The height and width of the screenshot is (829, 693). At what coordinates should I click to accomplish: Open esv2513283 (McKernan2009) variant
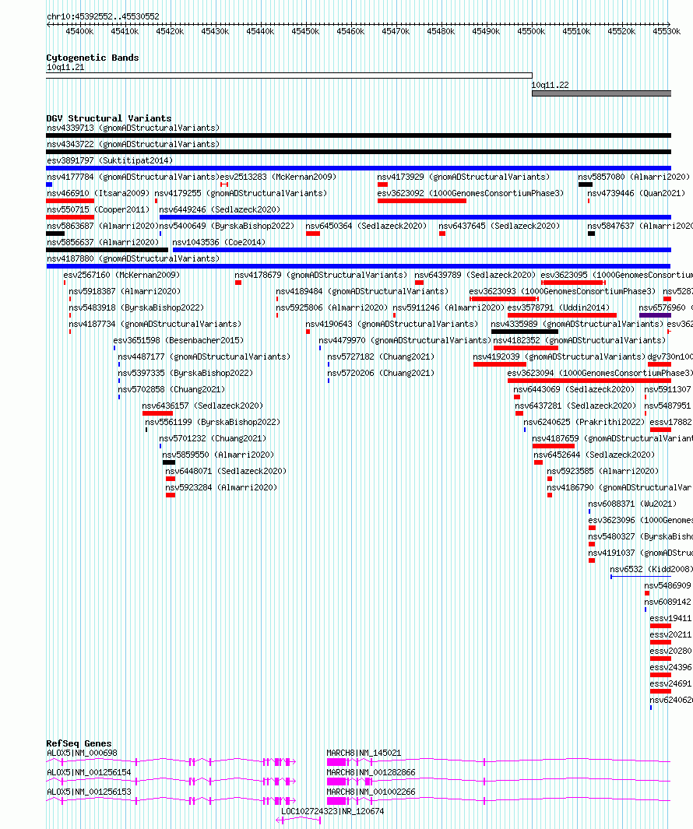(x=278, y=177)
